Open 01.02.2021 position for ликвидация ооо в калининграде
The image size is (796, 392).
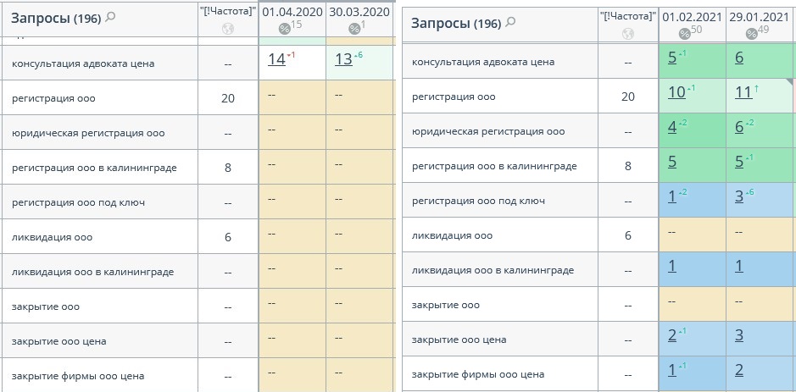point(672,266)
